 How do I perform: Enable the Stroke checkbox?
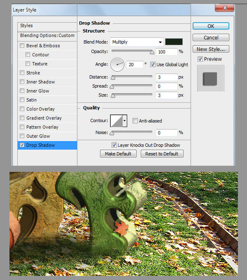(x=22, y=72)
